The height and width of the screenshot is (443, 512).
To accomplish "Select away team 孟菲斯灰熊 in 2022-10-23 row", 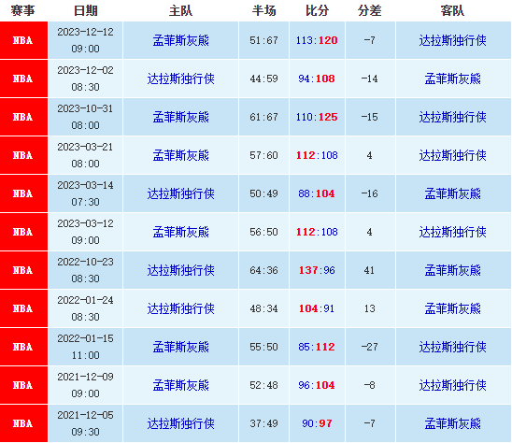I will 452,270.
